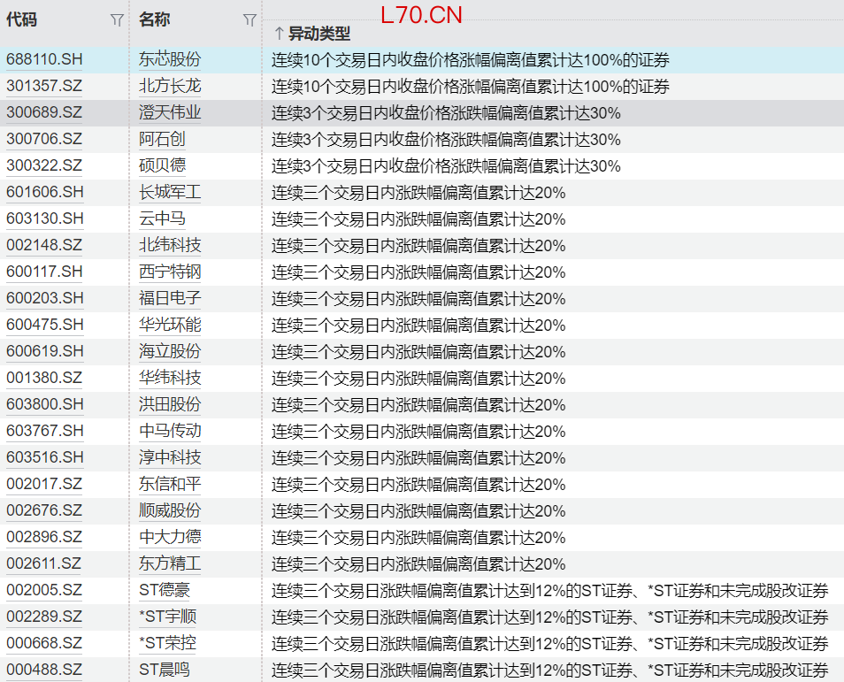This screenshot has height=682, width=844.
Task: Open the filter icon in 名称 column header
Action: [x=249, y=20]
